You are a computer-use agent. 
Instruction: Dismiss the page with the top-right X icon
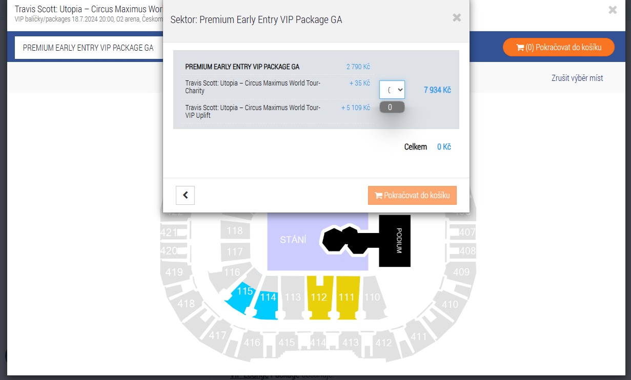pyautogui.click(x=612, y=10)
